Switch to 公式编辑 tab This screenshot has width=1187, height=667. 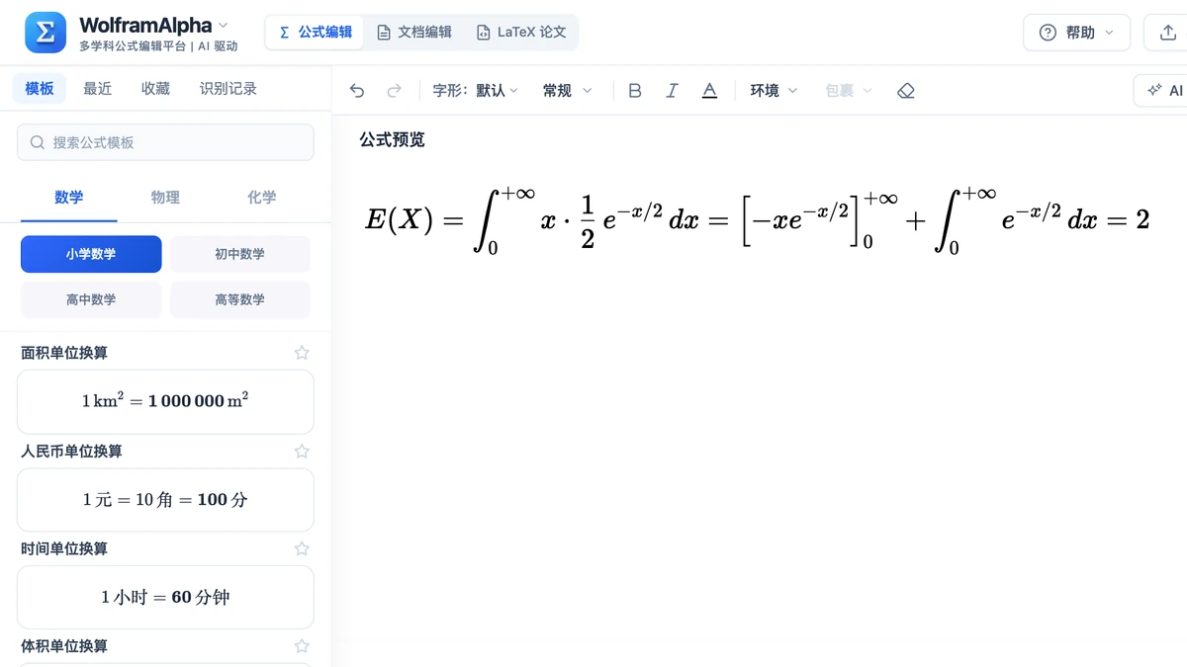pyautogui.click(x=316, y=32)
